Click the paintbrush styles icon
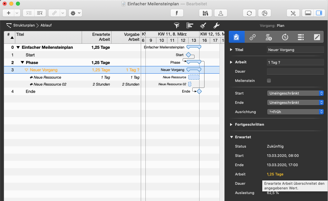 (x=203, y=26)
